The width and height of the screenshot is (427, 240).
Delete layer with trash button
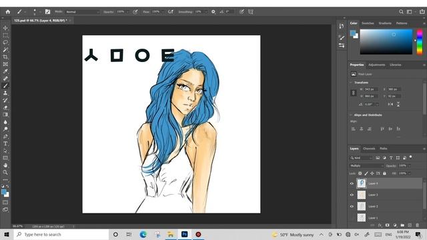coord(417,225)
